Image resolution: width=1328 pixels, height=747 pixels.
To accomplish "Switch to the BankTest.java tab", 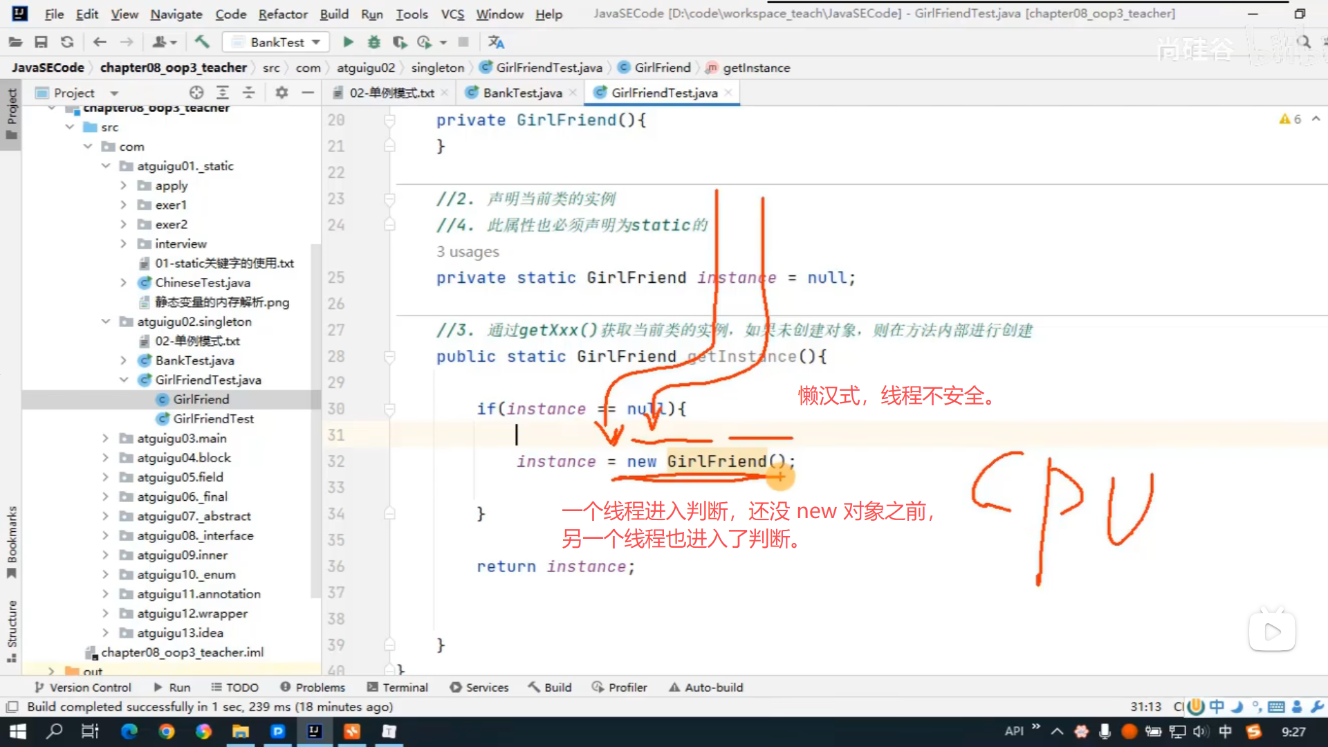I will pos(522,93).
